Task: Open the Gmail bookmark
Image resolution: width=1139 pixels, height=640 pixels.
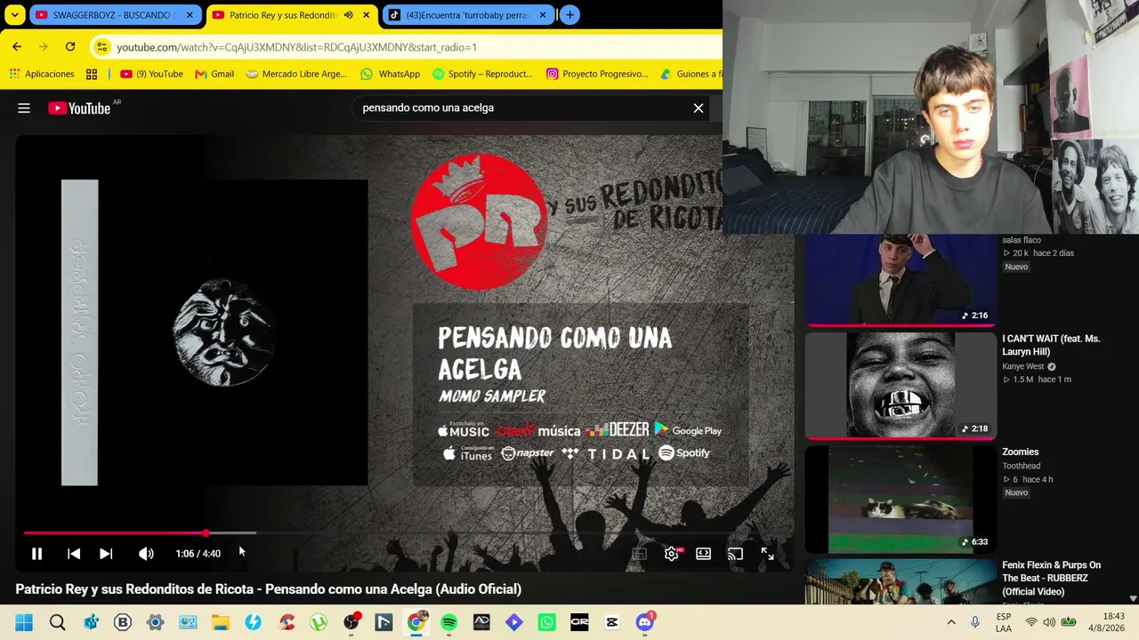Action: click(214, 74)
